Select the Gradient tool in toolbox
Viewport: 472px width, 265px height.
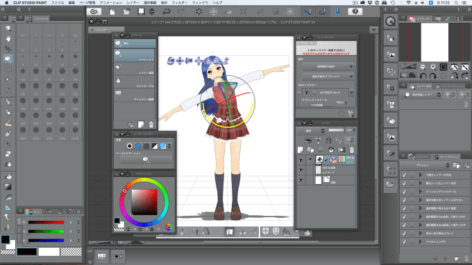click(x=8, y=187)
